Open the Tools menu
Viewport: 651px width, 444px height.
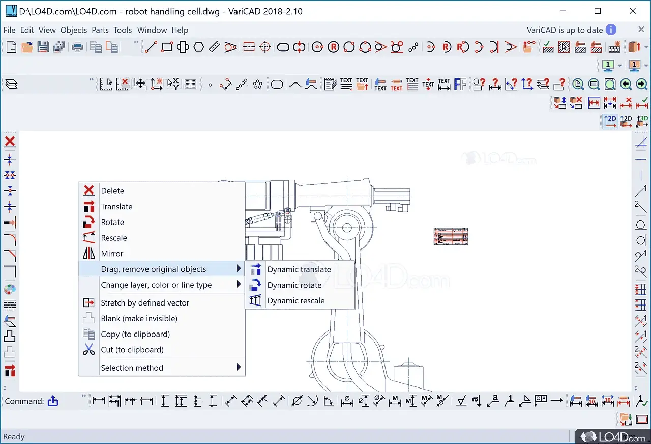click(x=123, y=30)
